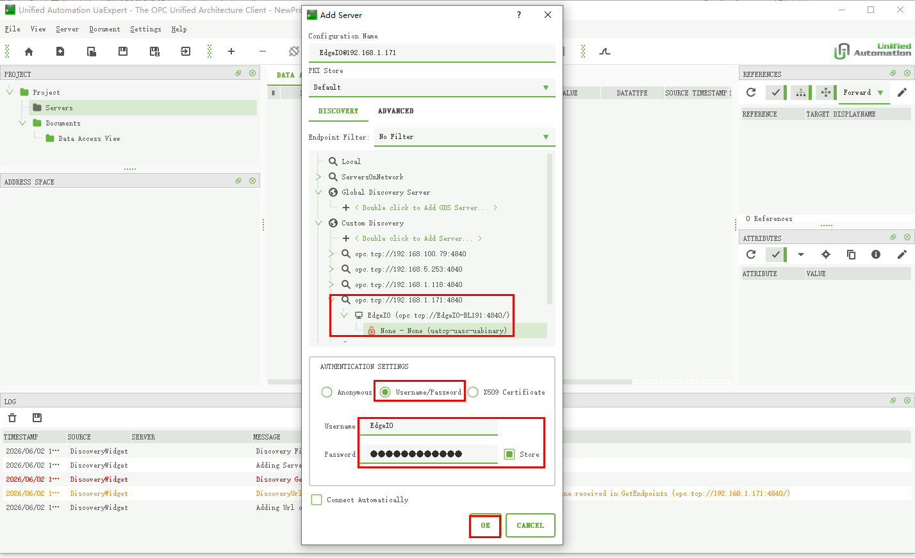Click the home icon in the toolbar

(x=29, y=52)
